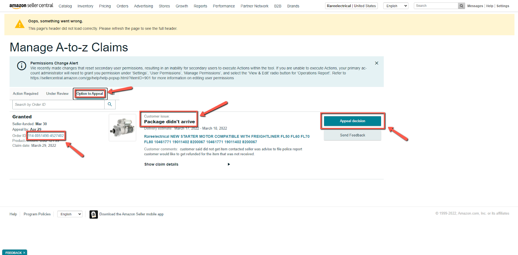Open the Brands menu

[293, 6]
